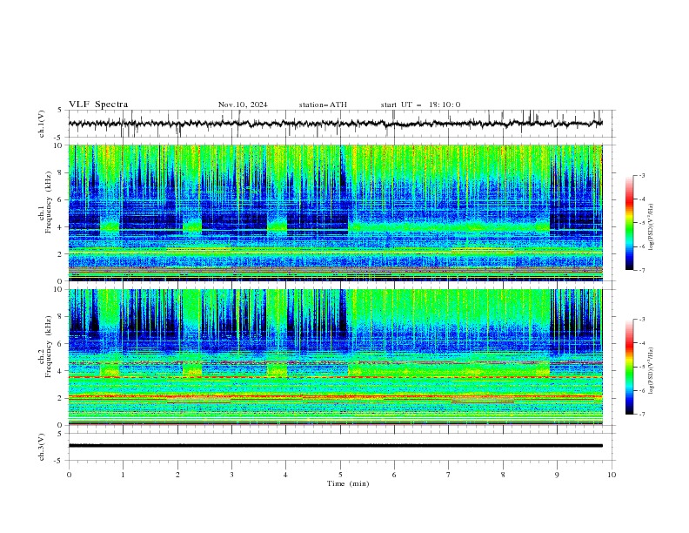Viewport: 689px width, 533px height.
Task: Click time axis tick label "1"
Action: (123, 475)
